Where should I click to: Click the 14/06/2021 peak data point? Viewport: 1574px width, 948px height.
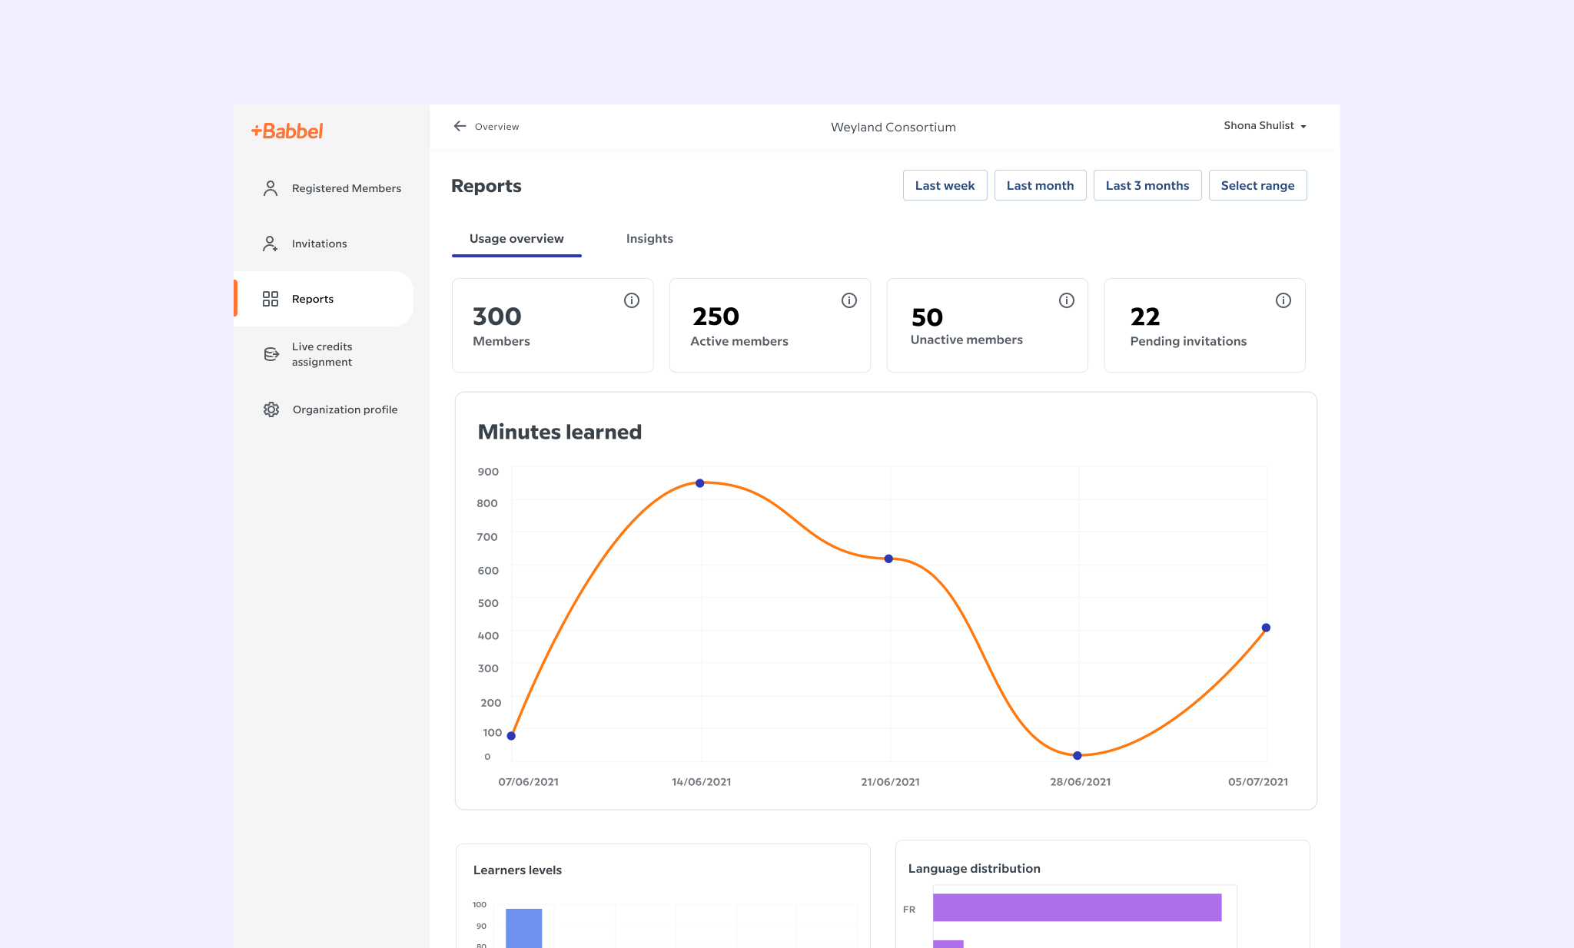[699, 483]
